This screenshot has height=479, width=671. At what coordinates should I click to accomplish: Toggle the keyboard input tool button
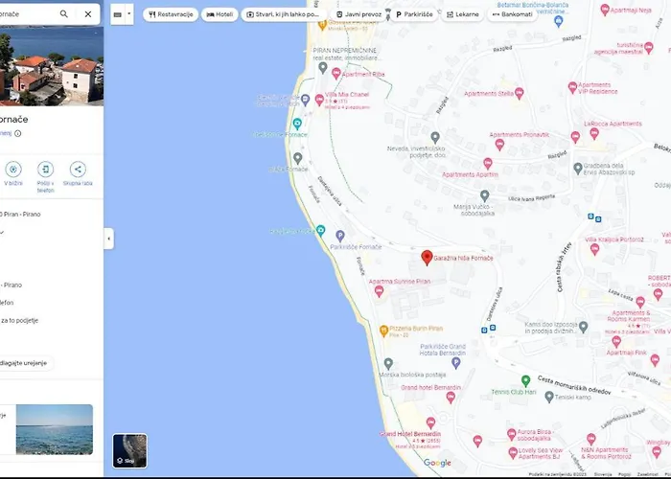click(117, 14)
